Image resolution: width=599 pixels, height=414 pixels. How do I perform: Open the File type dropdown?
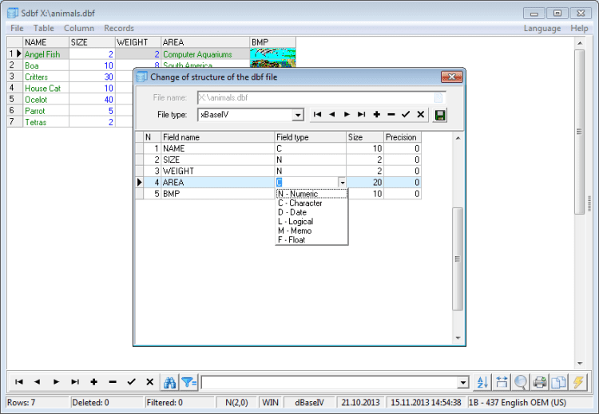pyautogui.click(x=298, y=115)
